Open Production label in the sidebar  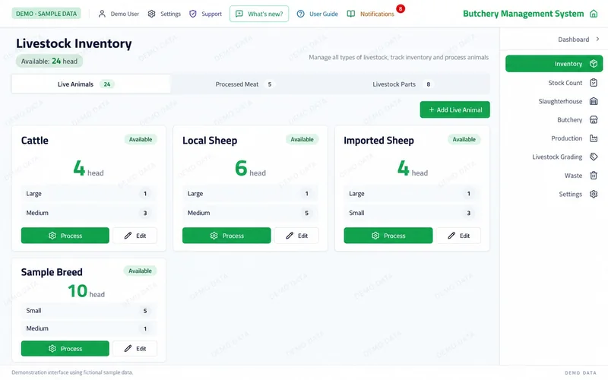(x=566, y=138)
